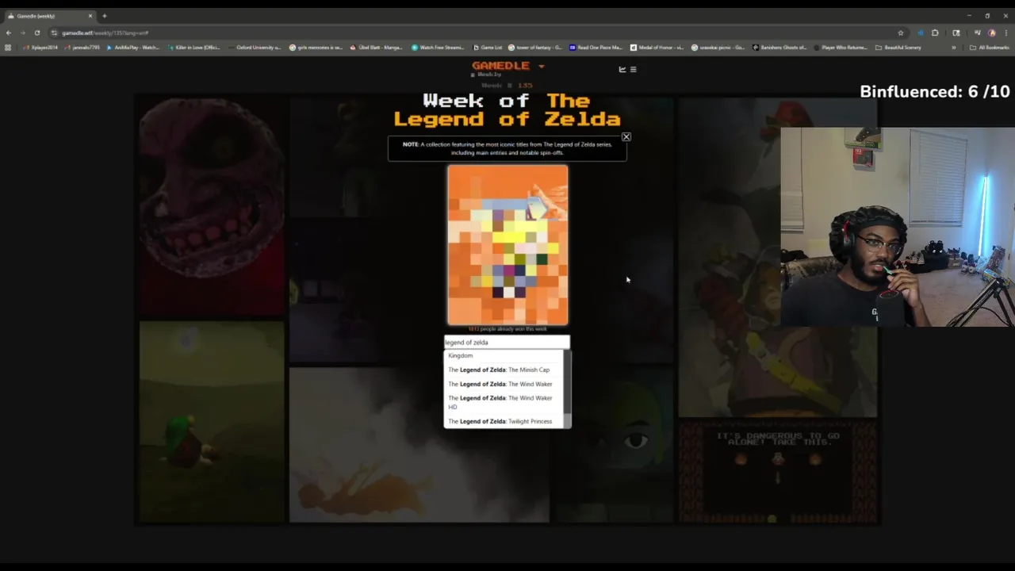The height and width of the screenshot is (571, 1015).
Task: Expand hidden bookmarks with the double chevron
Action: pos(954,48)
